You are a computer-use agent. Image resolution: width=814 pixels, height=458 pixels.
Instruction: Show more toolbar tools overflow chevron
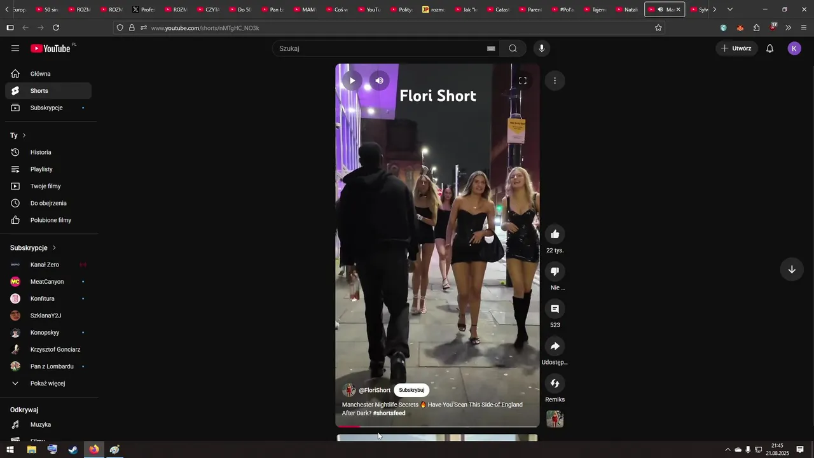point(789,28)
